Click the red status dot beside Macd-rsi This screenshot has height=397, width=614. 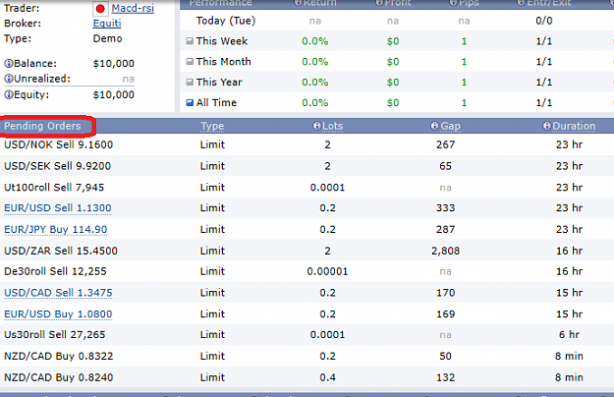100,9
